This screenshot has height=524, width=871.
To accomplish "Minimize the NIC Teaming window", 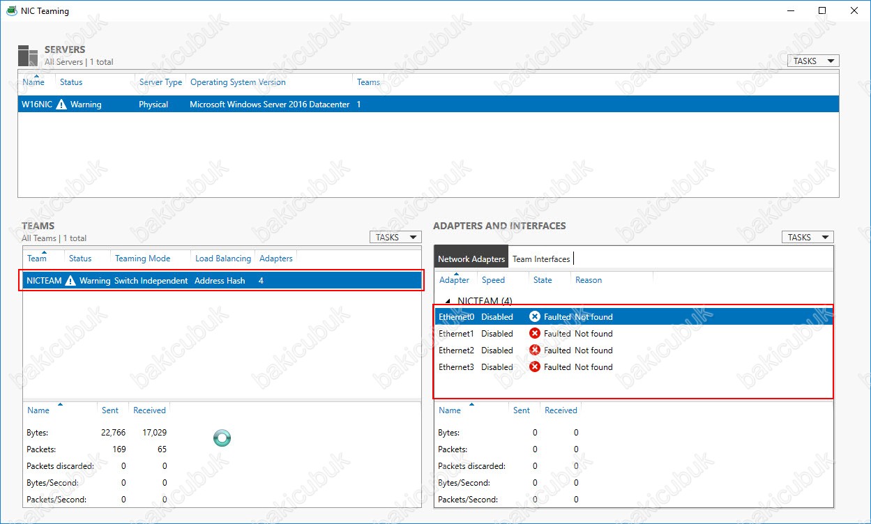I will (x=790, y=10).
